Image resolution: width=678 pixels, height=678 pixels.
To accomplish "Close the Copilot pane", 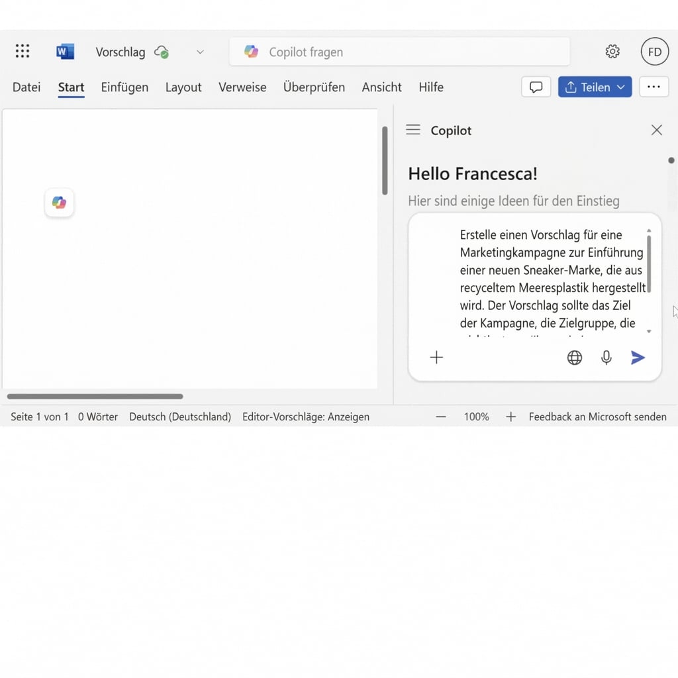I will (x=656, y=130).
